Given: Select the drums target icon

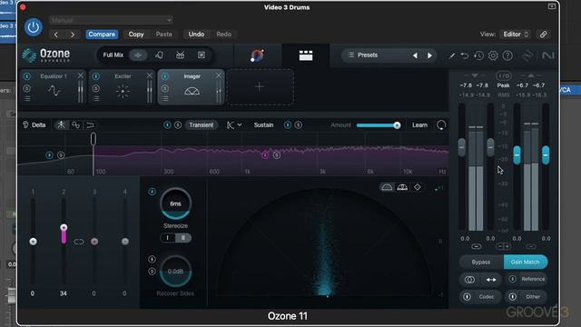Looking at the screenshot, I should point(180,54).
